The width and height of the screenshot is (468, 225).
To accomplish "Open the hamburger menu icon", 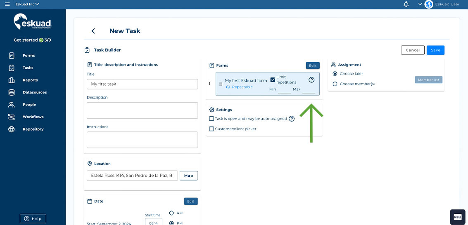I will coord(7,4).
